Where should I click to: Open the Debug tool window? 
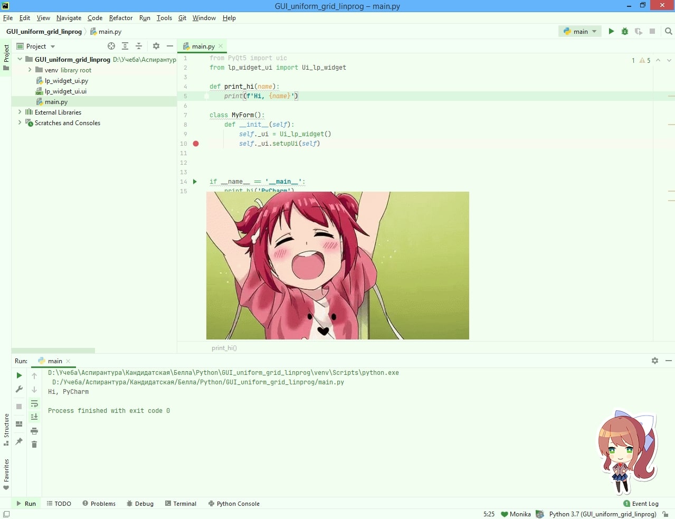pyautogui.click(x=140, y=504)
